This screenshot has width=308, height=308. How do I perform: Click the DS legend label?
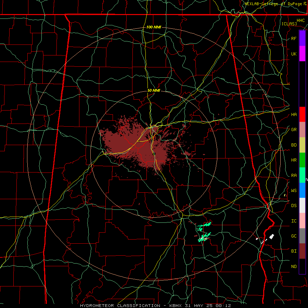[294, 206]
